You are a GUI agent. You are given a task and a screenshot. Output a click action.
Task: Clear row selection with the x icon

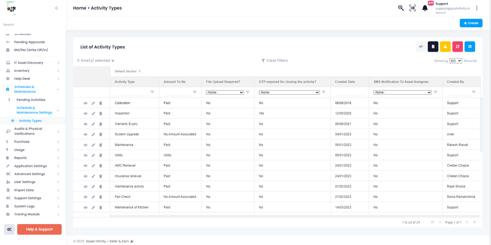[113, 61]
